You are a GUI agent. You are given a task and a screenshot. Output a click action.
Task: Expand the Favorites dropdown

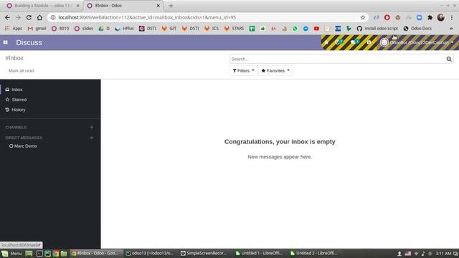pos(275,70)
